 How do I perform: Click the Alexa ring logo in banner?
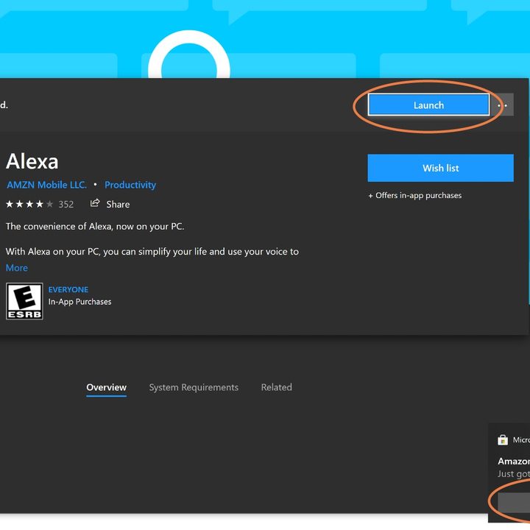[189, 54]
